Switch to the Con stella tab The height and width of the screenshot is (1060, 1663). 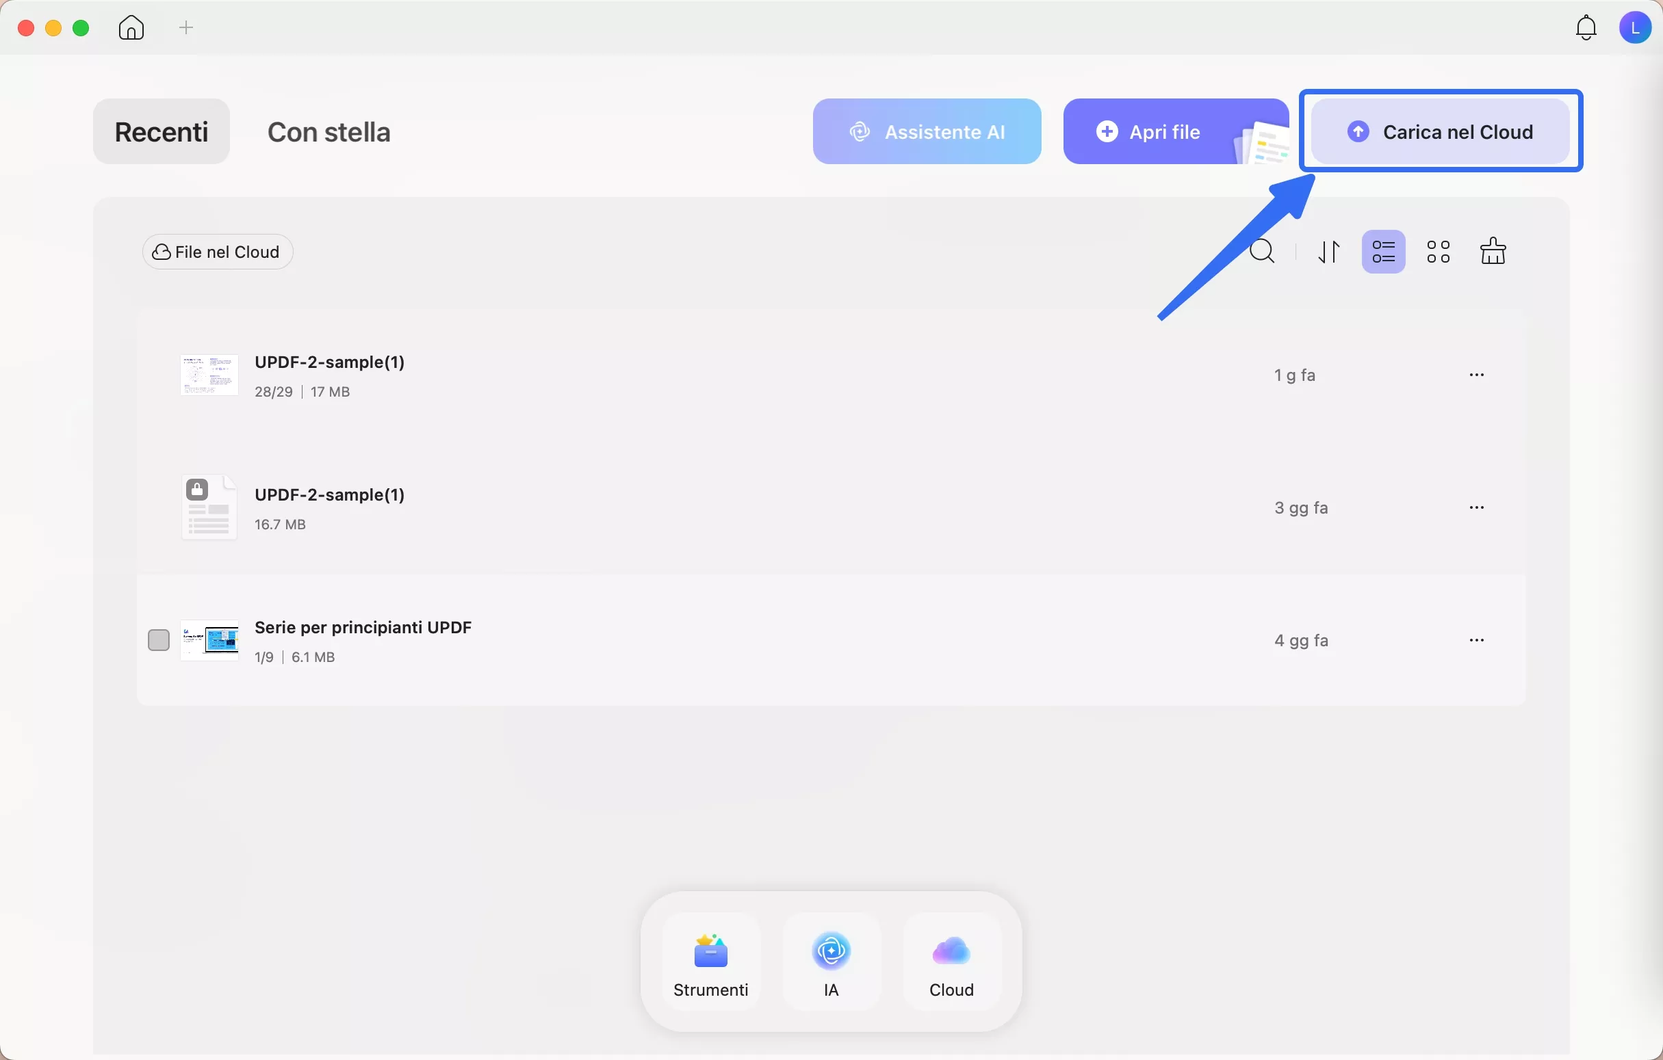pos(328,132)
